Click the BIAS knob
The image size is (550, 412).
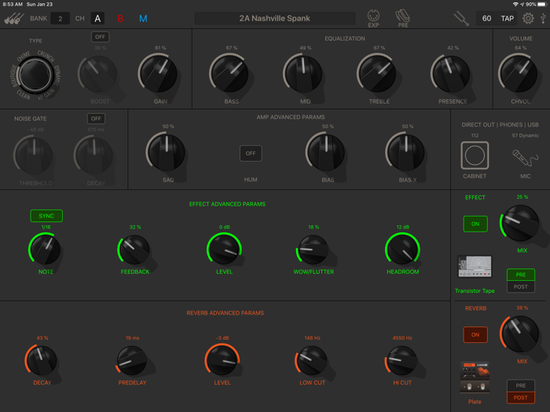[326, 152]
